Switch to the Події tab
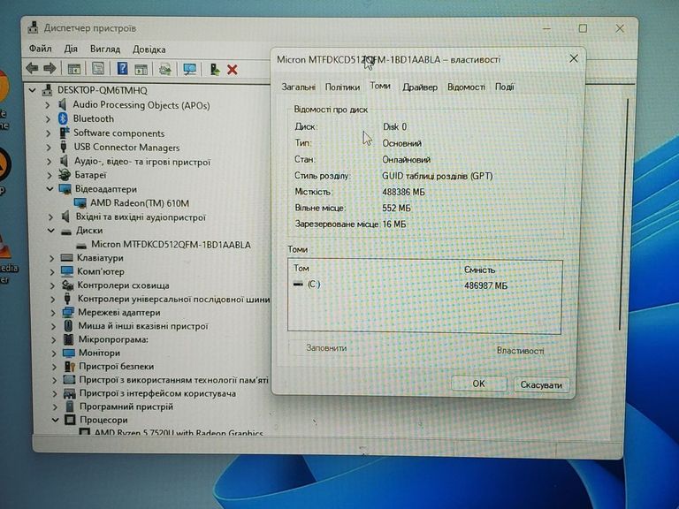This screenshot has width=679, height=509. pyautogui.click(x=505, y=87)
